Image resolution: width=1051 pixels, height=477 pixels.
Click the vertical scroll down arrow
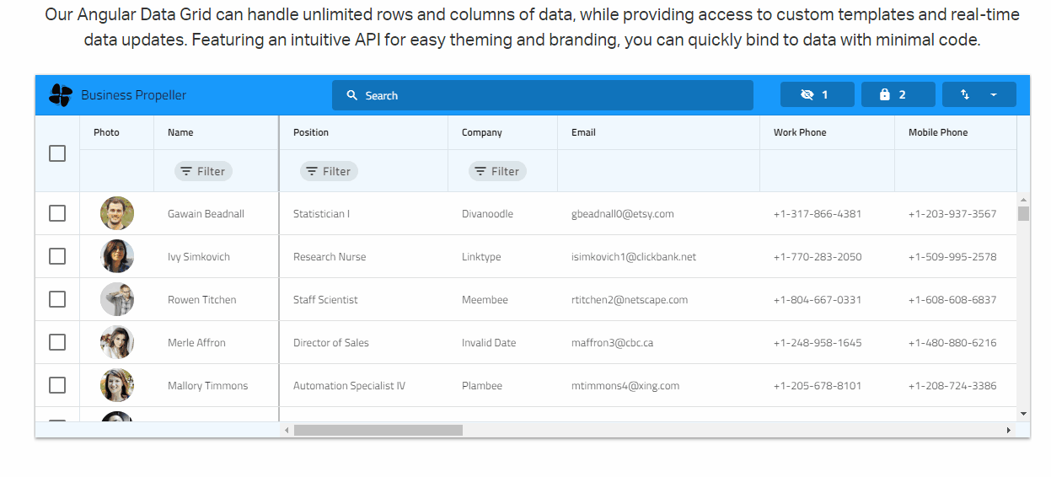1023,414
